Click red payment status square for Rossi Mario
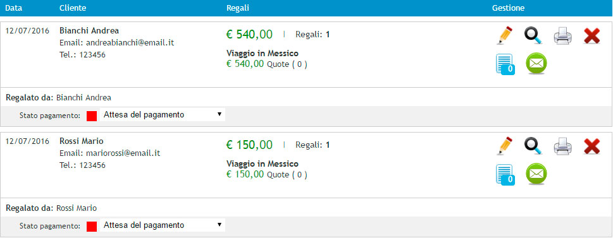This screenshot has height=238, width=613. [x=92, y=226]
